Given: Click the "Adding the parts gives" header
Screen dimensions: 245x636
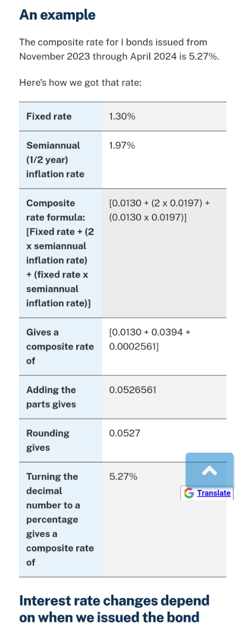Looking at the screenshot, I should 60,397.
